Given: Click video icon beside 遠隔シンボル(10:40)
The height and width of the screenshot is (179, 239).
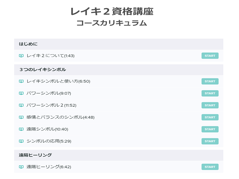Looking at the screenshot, I should pos(21,129).
